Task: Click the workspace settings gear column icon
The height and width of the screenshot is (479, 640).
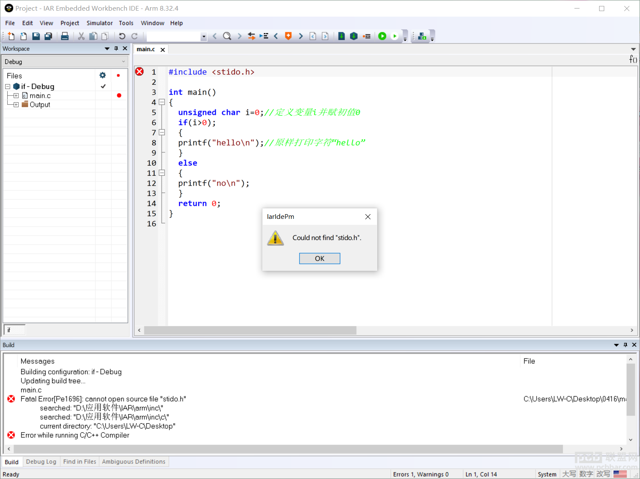Action: [x=103, y=75]
